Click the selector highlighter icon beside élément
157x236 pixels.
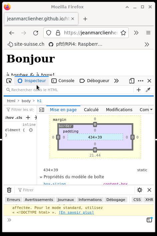point(31,130)
